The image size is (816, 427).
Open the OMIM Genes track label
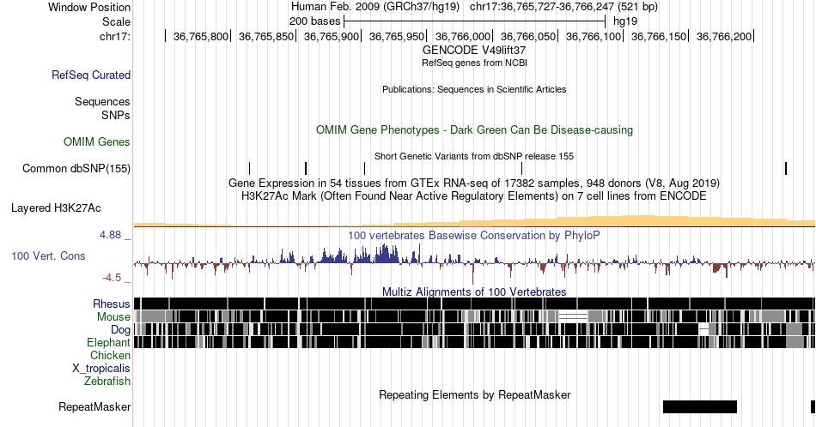click(97, 141)
